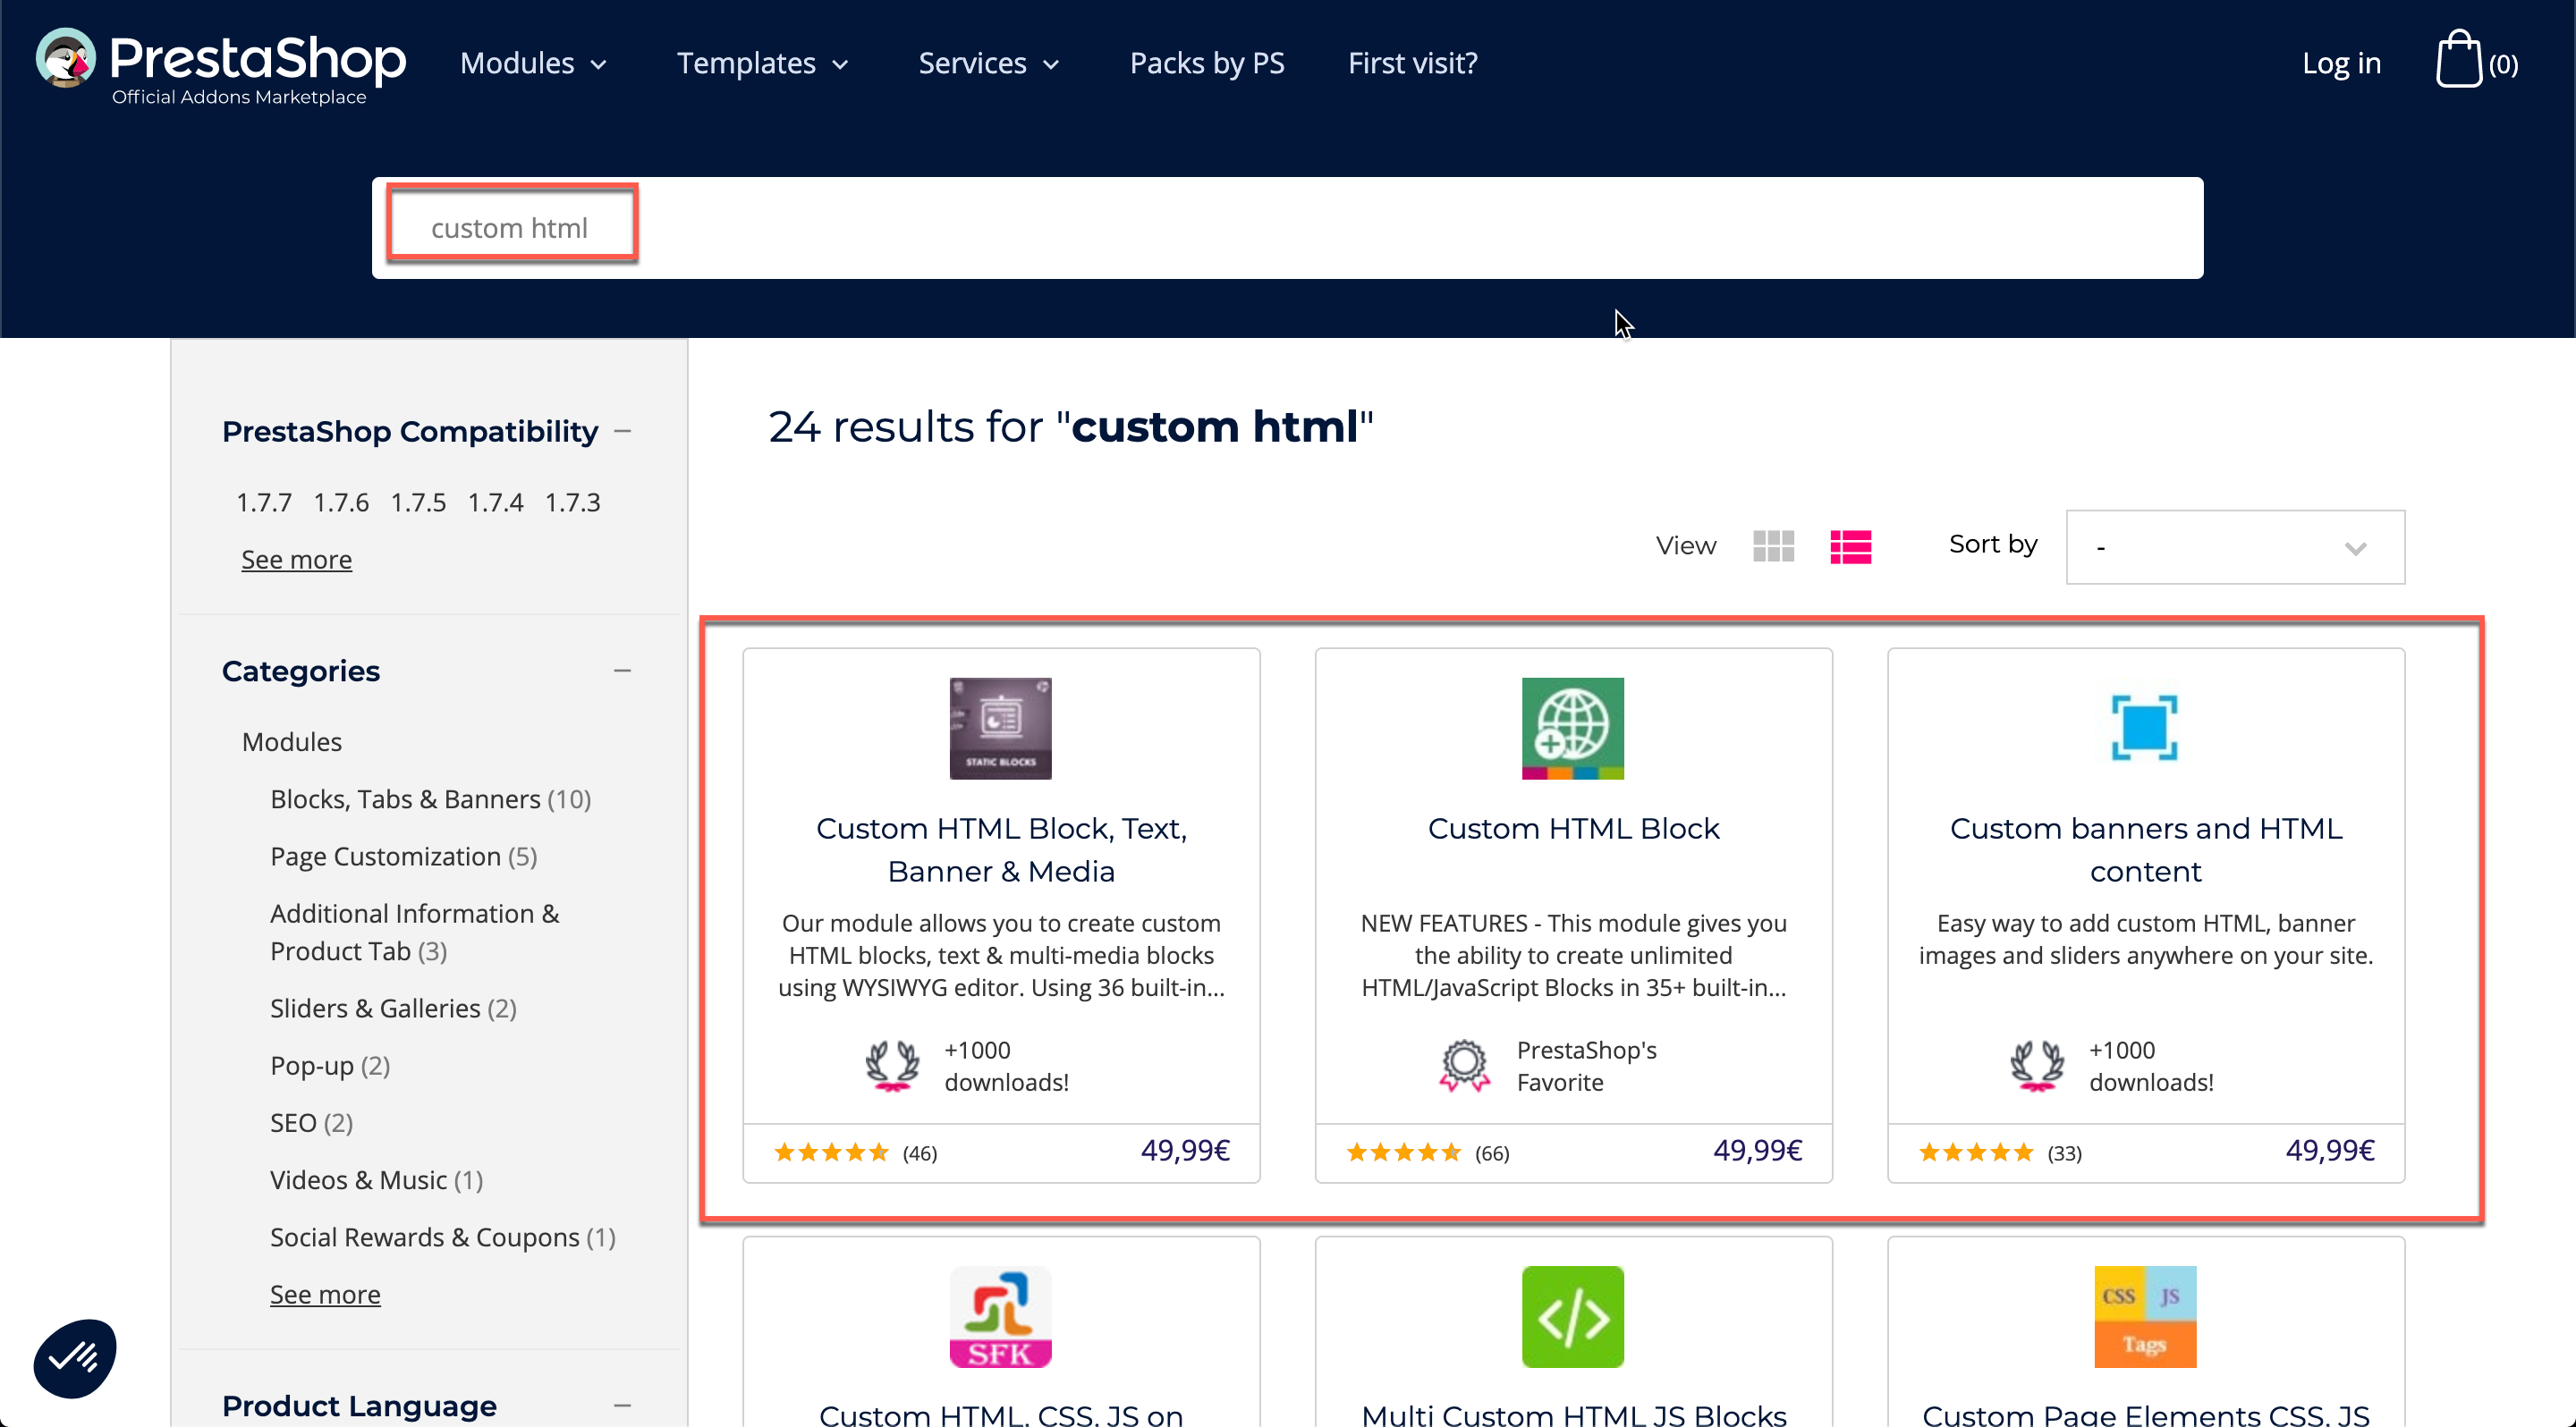
Task: Click See more under Categories list
Action: click(325, 1293)
